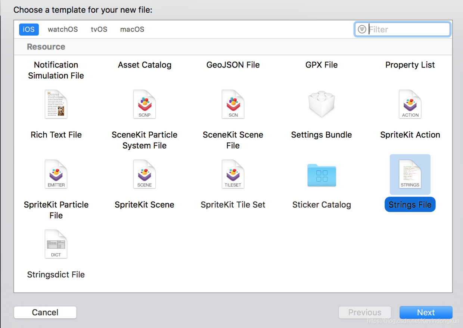
Task: Switch to the macOS platform tab
Action: (132, 29)
